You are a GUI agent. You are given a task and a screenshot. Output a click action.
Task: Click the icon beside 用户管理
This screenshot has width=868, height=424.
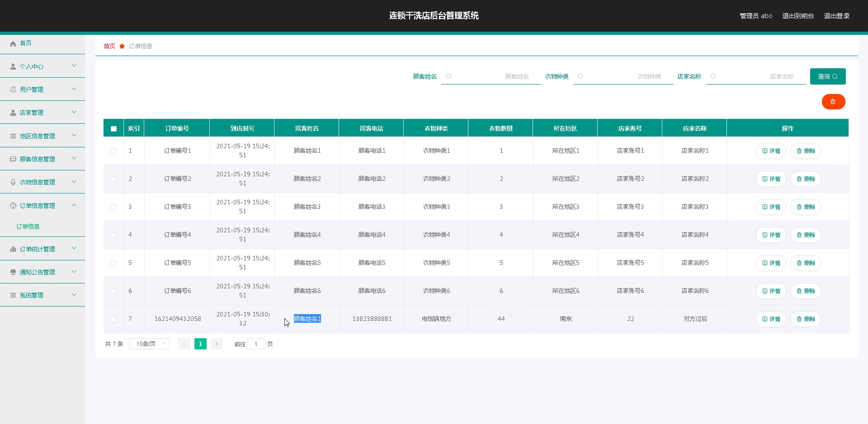pos(13,90)
